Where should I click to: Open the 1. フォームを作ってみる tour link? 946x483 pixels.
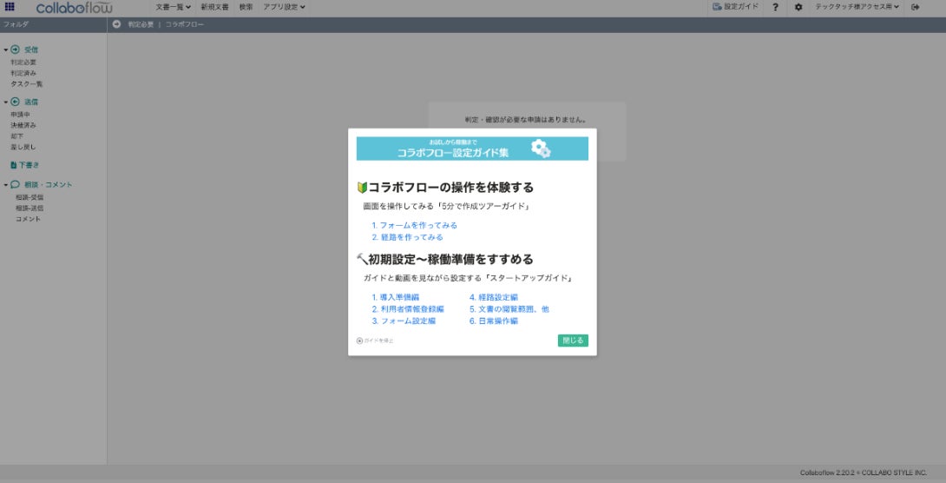(x=415, y=225)
